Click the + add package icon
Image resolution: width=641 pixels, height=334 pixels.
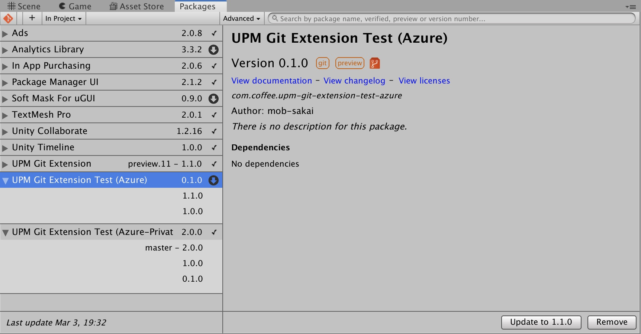click(x=32, y=18)
